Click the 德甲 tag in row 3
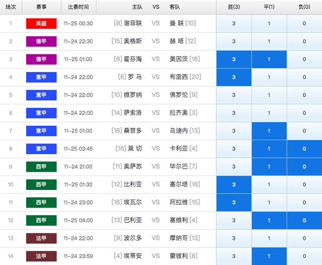Viewport: 322px width, 265px height. 41,59
